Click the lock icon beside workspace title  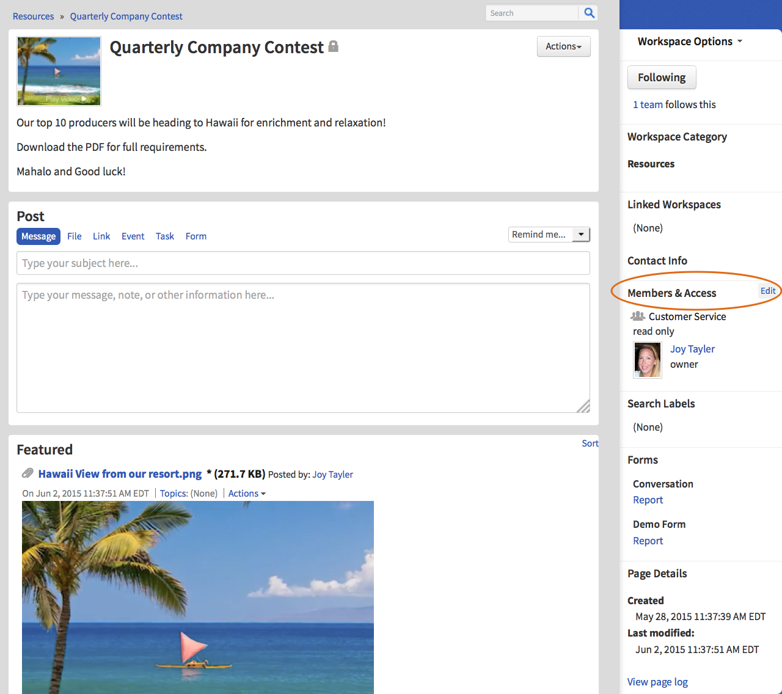pos(333,46)
